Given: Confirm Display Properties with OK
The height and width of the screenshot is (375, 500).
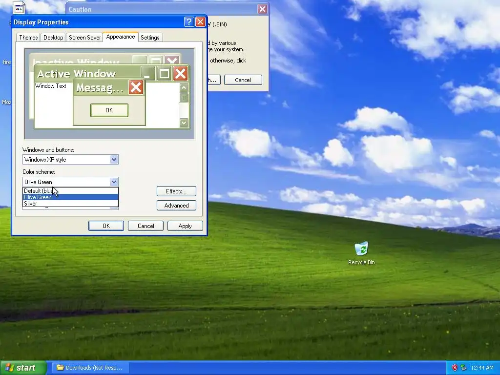Looking at the screenshot, I should pyautogui.click(x=106, y=226).
